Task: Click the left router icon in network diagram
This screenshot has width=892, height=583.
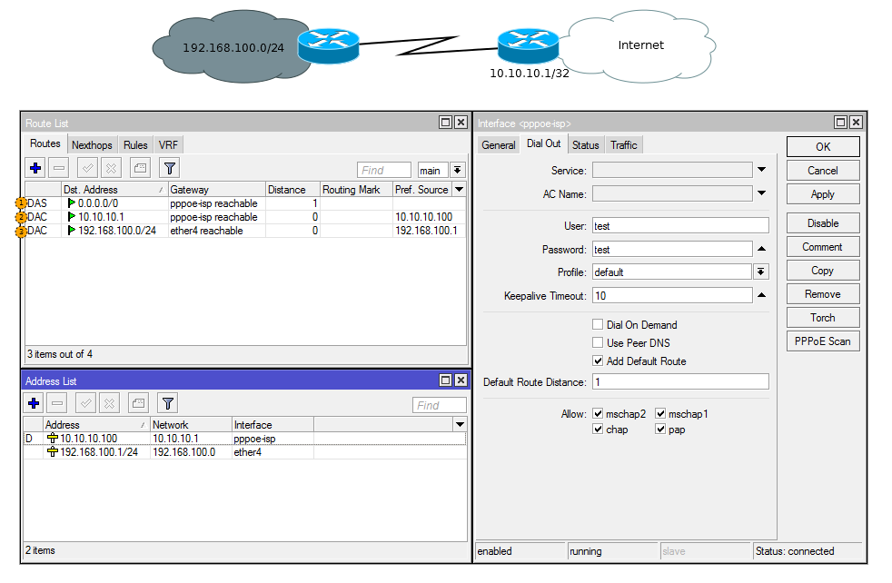Action: [328, 45]
